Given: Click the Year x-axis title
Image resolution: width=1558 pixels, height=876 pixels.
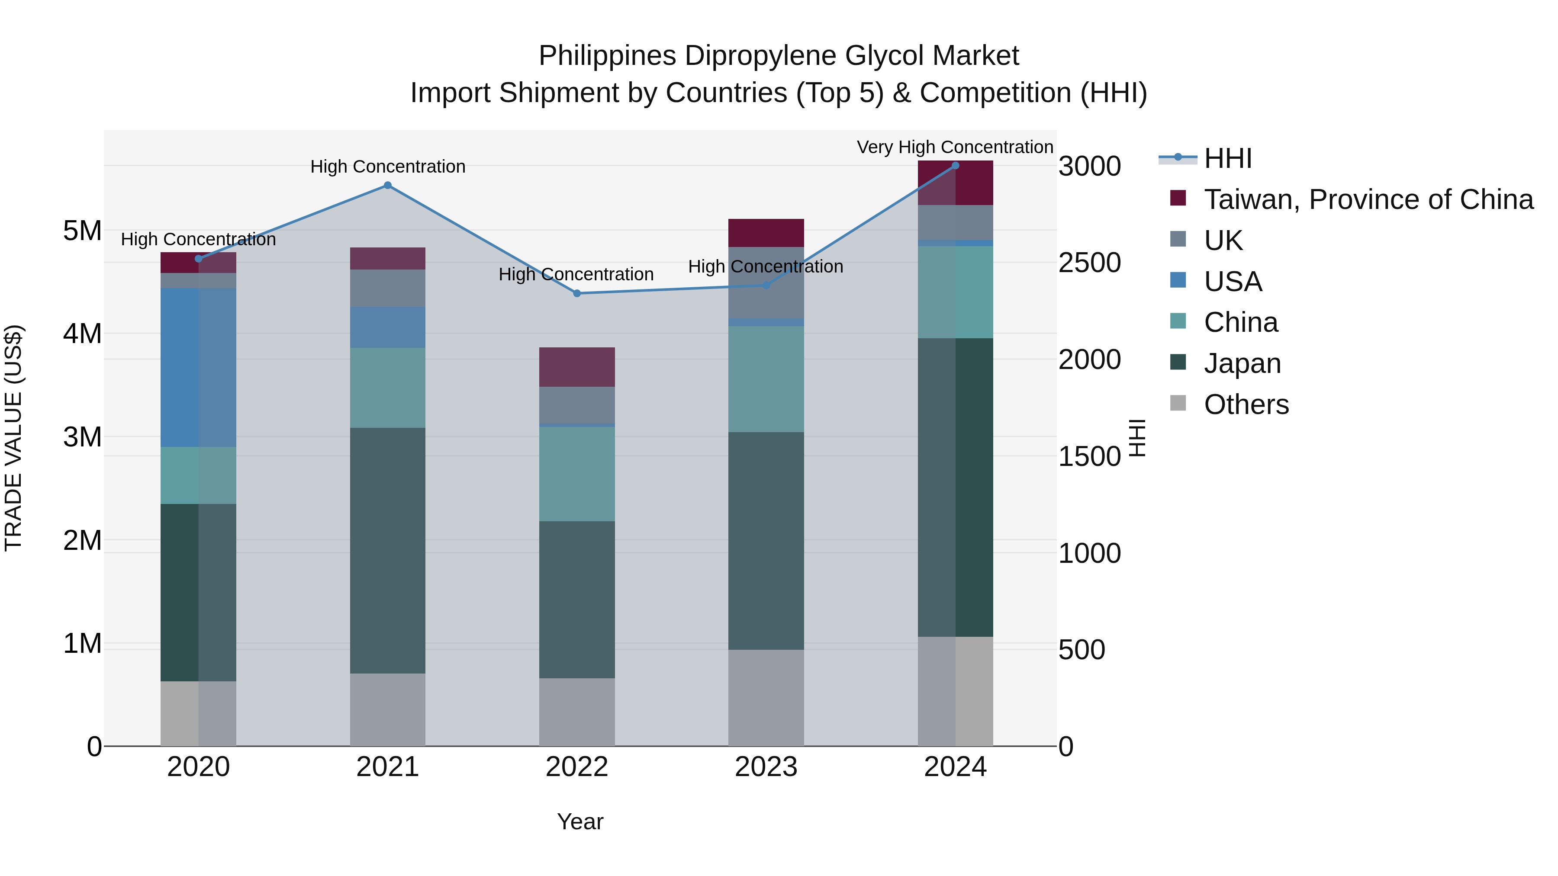Looking at the screenshot, I should pos(580,822).
